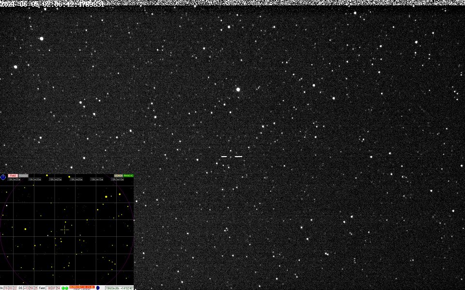Click the 19h3m35s RA grid label
The height and width of the screenshot is (290, 465).
[14, 179]
